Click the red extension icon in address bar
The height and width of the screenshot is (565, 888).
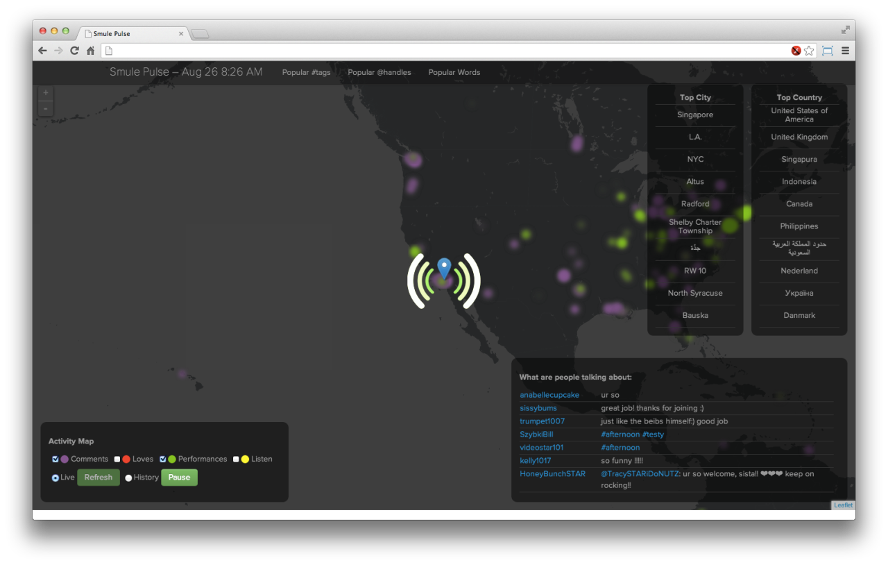pyautogui.click(x=796, y=51)
